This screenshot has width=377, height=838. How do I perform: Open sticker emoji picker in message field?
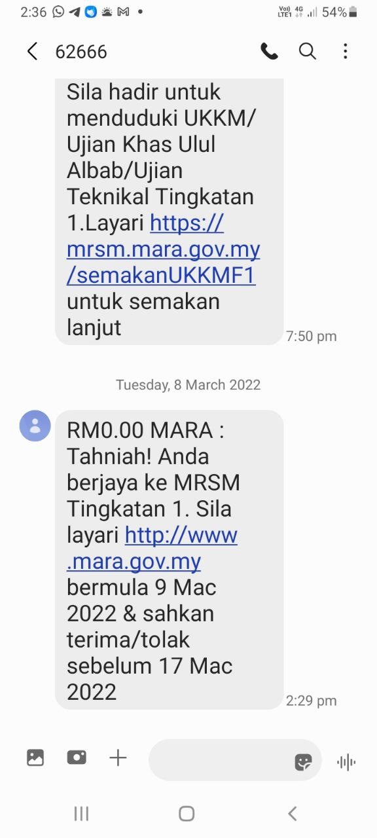[x=303, y=761]
